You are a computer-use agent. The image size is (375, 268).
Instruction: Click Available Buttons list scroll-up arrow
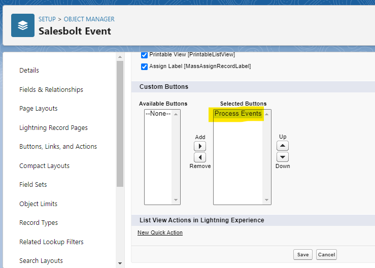coord(176,114)
